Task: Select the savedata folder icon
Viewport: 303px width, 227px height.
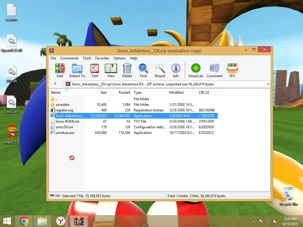Action: click(x=52, y=104)
